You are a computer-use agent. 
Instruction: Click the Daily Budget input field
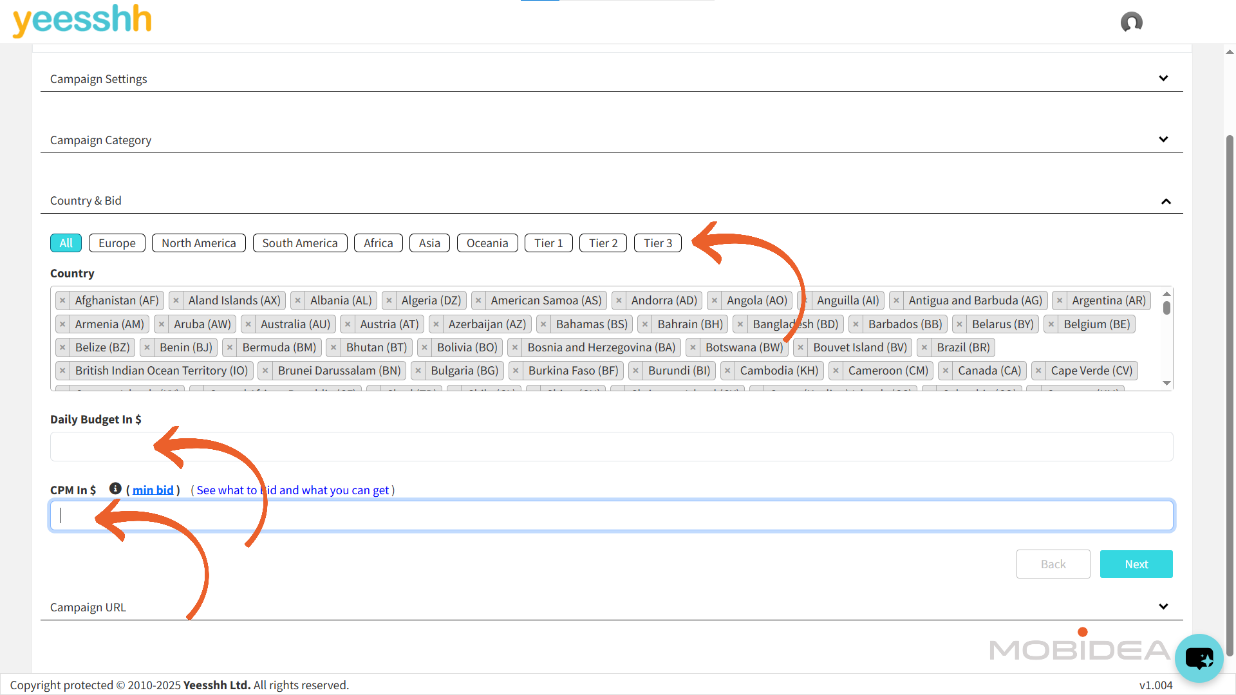click(x=611, y=447)
